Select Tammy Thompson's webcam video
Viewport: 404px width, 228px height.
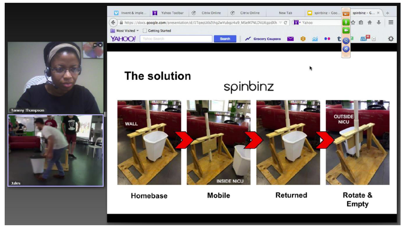(56, 78)
